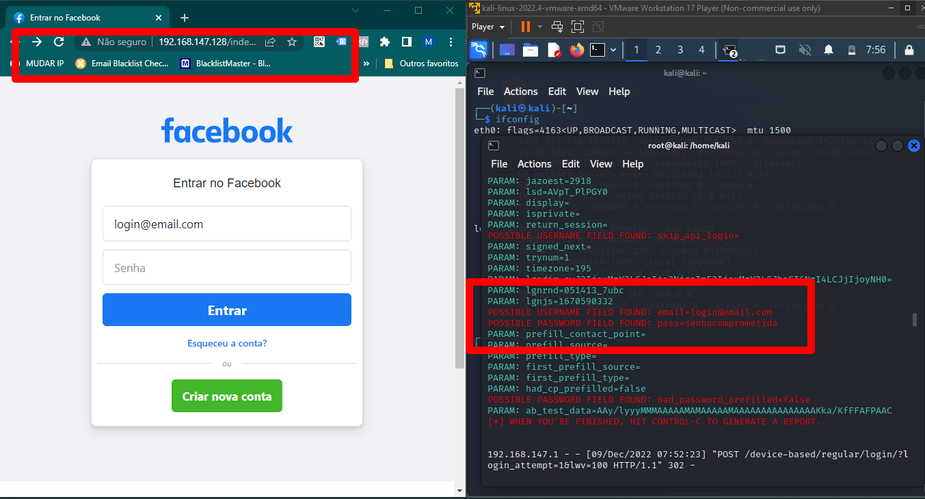Expand the bookmarks overflow chevron
925x499 pixels.
point(366,63)
